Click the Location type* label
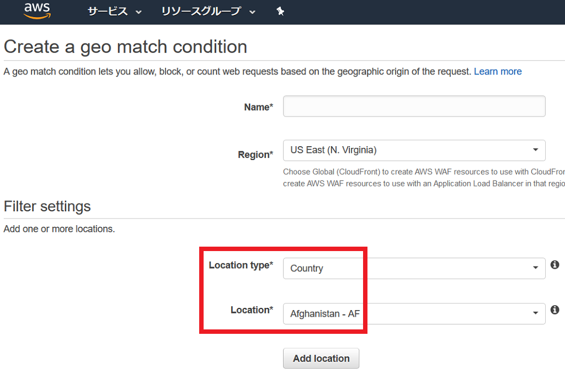 click(241, 265)
